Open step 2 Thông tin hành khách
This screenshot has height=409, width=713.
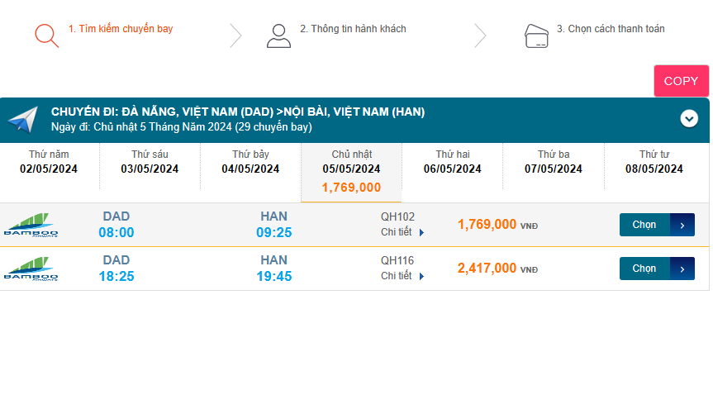[x=353, y=29]
